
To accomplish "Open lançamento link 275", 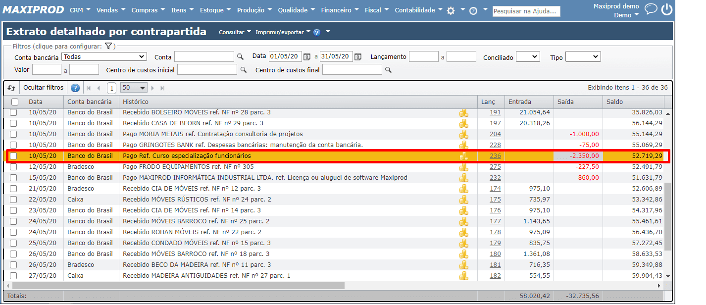I will (x=495, y=167).
